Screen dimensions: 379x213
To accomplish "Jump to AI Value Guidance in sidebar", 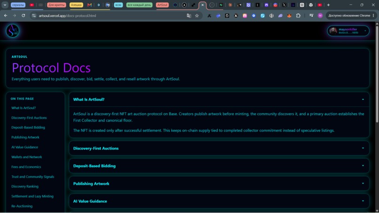I will pyautogui.click(x=24, y=147).
